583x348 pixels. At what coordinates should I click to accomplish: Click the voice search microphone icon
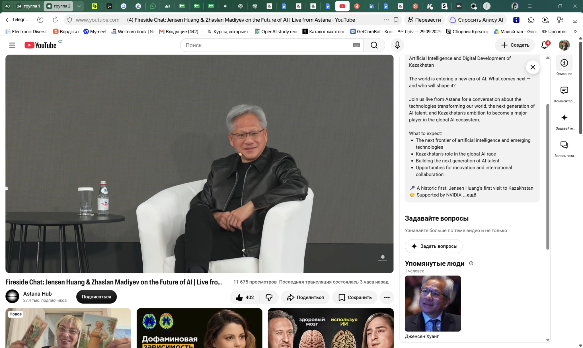pos(397,45)
